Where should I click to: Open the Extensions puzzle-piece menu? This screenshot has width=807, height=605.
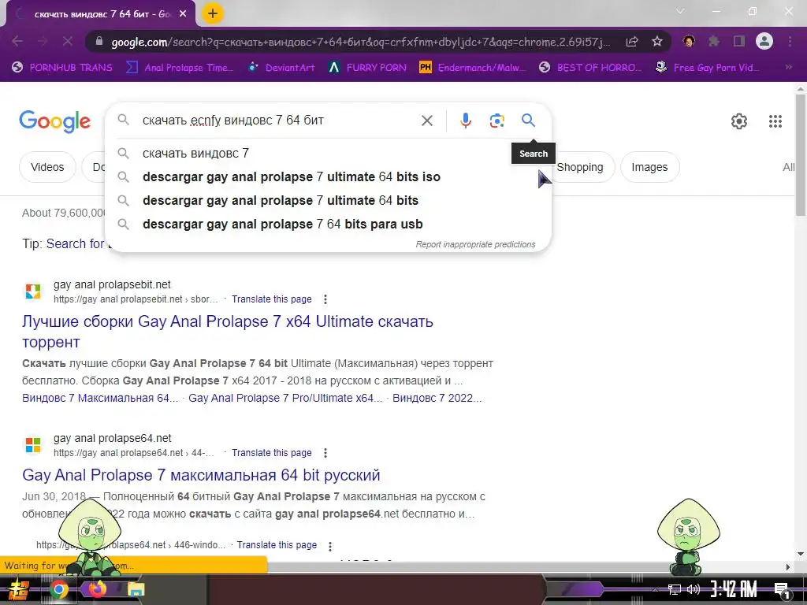click(713, 41)
